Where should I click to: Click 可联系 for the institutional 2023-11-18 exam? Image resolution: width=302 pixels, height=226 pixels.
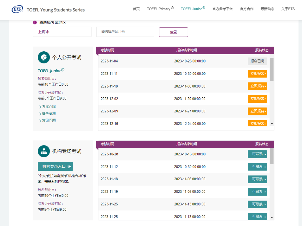pyautogui.click(x=257, y=179)
